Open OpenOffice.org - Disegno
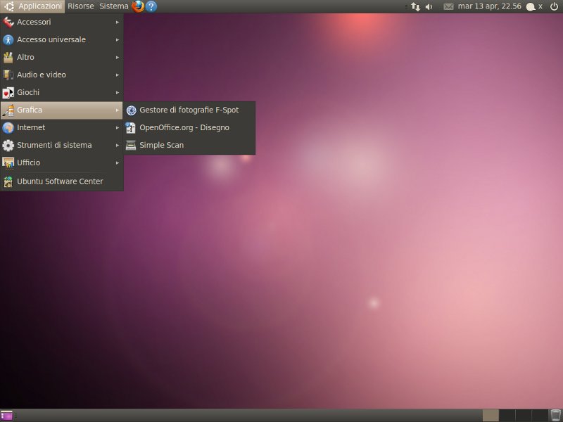 tap(184, 127)
